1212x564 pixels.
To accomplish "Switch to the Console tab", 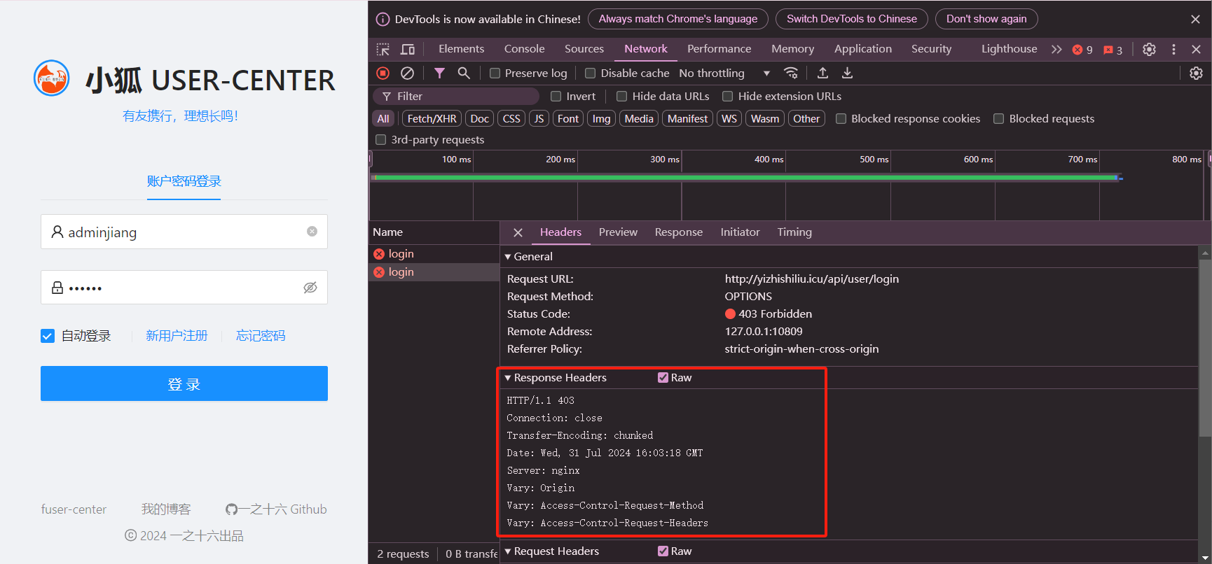I will click(x=524, y=49).
